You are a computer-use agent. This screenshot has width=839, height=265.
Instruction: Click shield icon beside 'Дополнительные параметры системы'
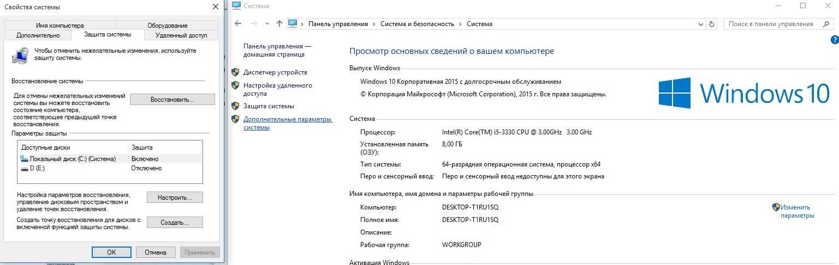235,119
